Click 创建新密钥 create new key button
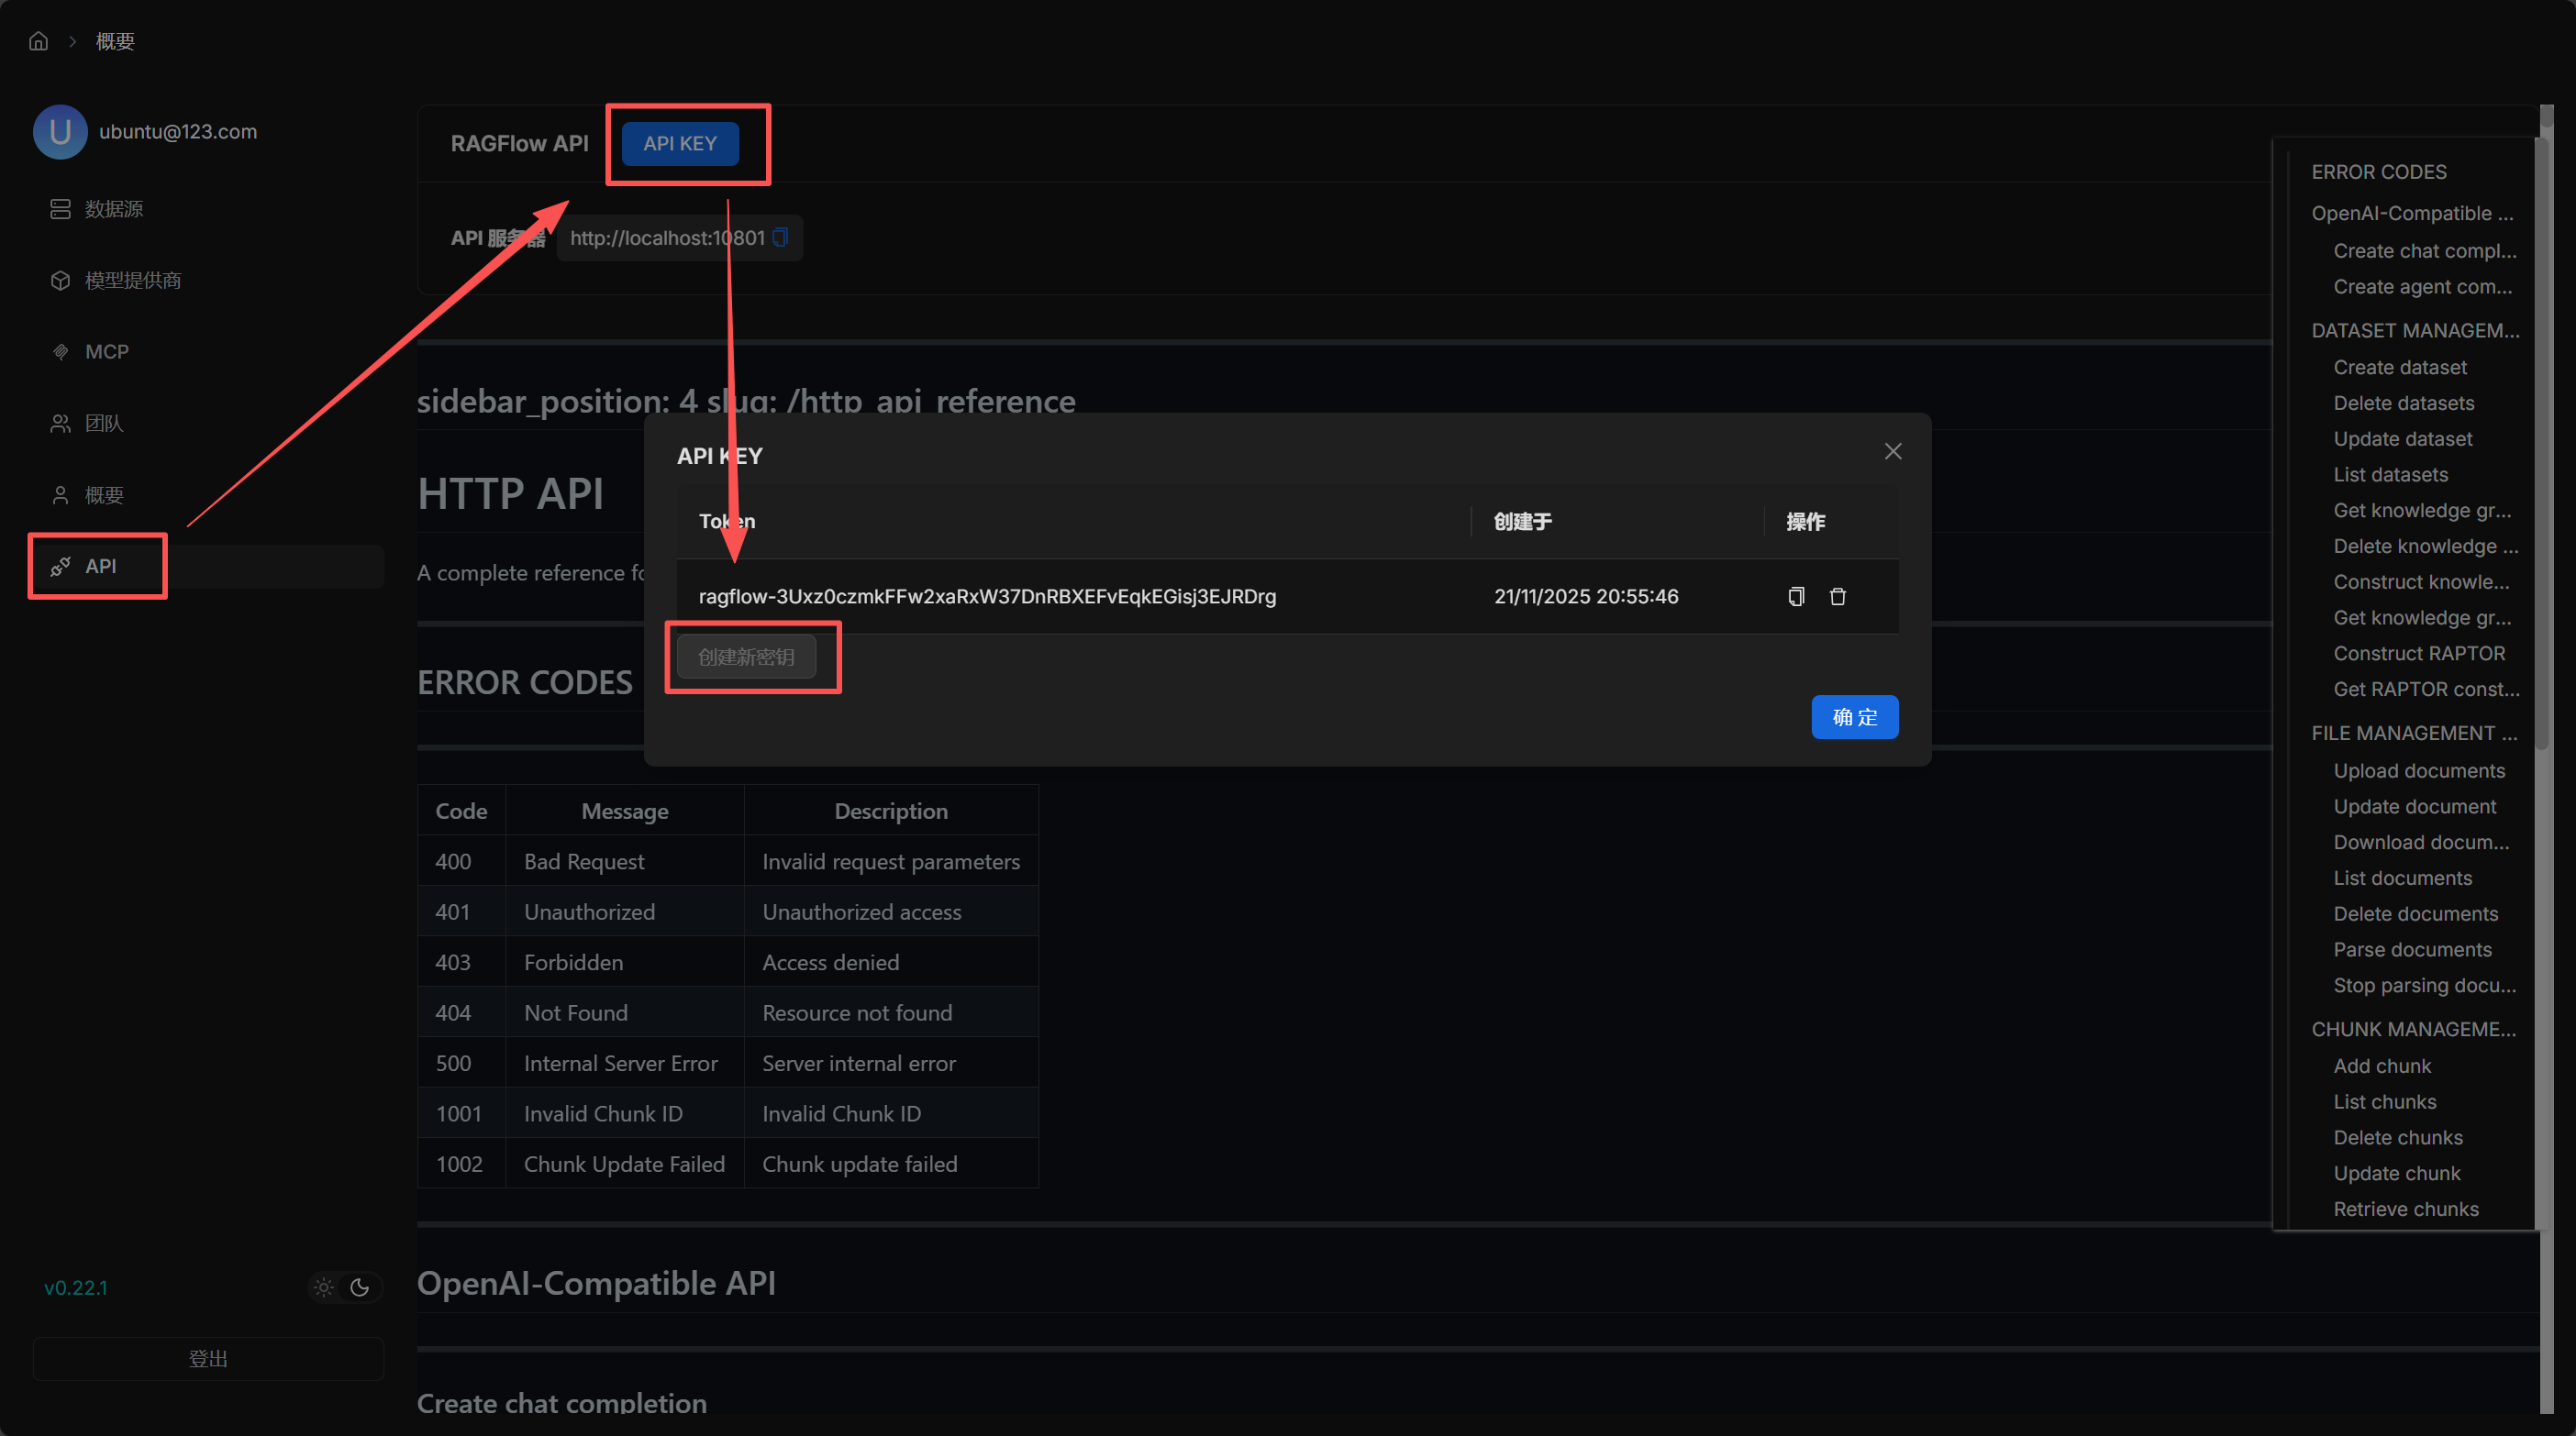This screenshot has height=1436, width=2576. tap(746, 657)
